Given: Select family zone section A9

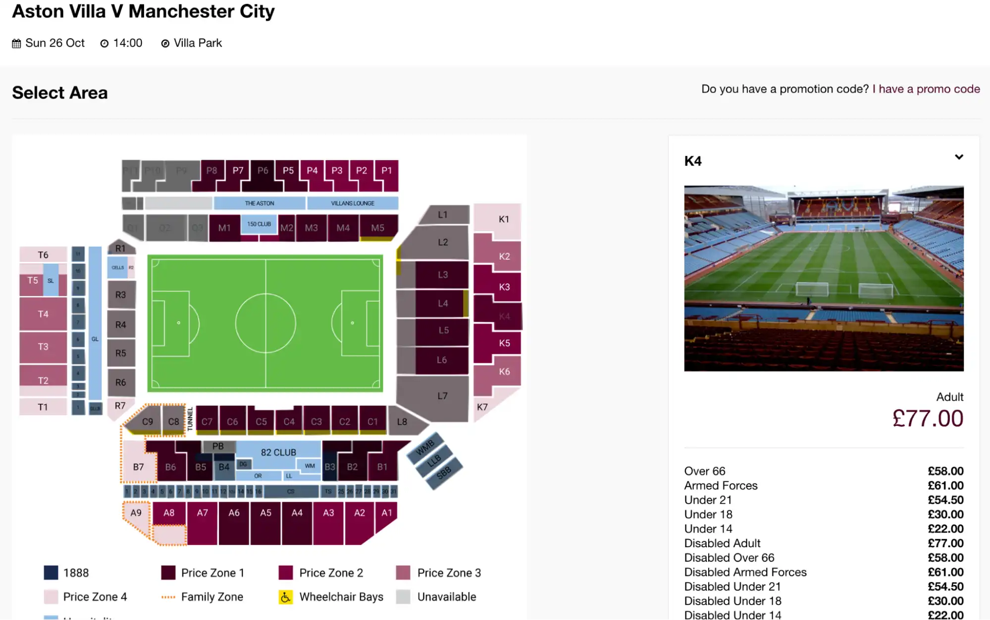Looking at the screenshot, I should (x=135, y=513).
